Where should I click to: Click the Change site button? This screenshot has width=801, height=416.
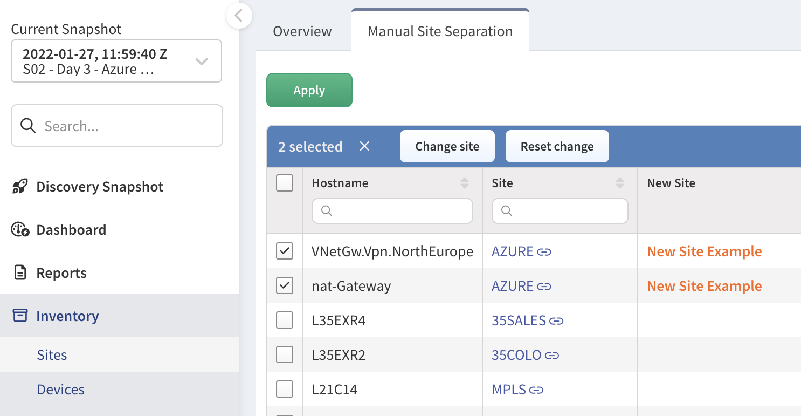coord(447,146)
